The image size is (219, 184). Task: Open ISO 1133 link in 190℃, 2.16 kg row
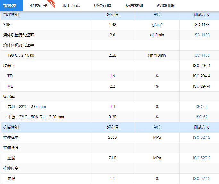pyautogui.click(x=201, y=55)
